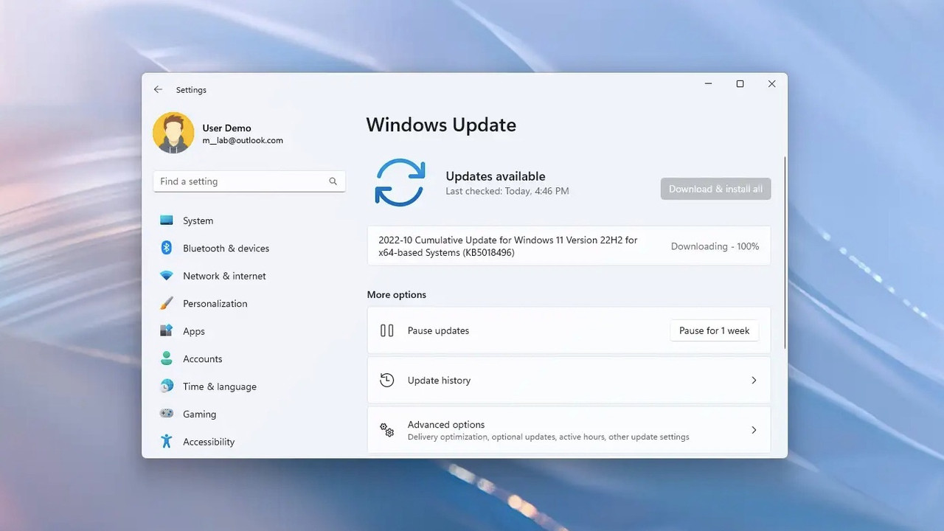This screenshot has height=531, width=944.
Task: Open Advanced options using the right chevron
Action: pyautogui.click(x=754, y=430)
